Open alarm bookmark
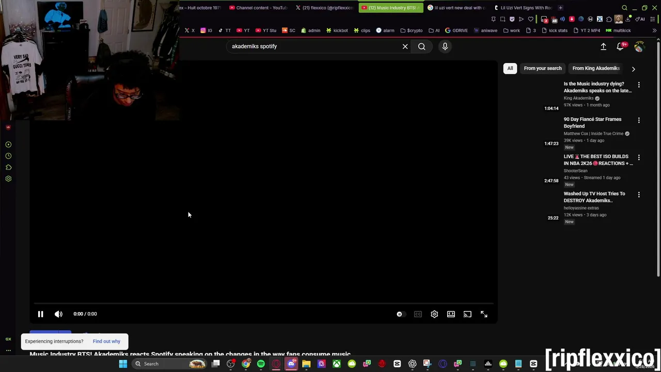 (385, 30)
